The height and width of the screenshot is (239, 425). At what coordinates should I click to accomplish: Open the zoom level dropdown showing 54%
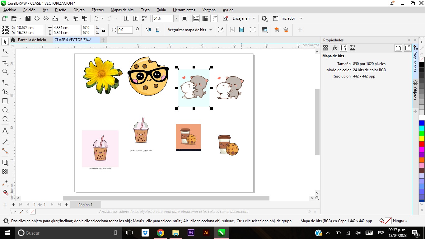coord(176,18)
